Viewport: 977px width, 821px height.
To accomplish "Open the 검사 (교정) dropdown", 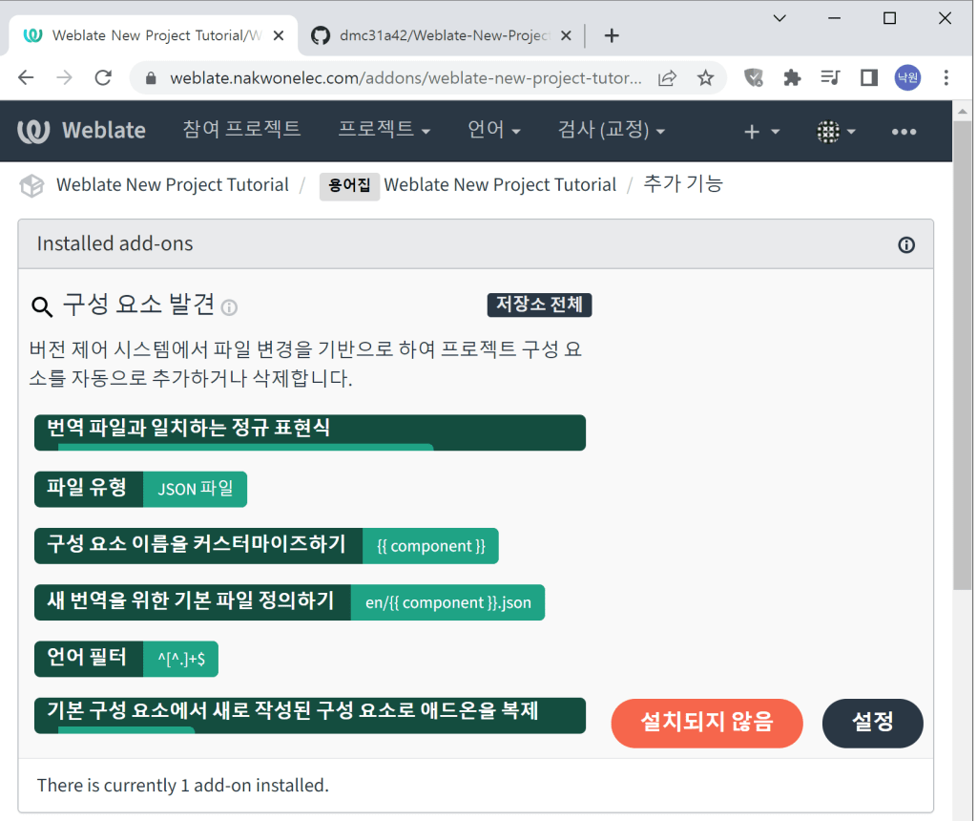I will 611,130.
